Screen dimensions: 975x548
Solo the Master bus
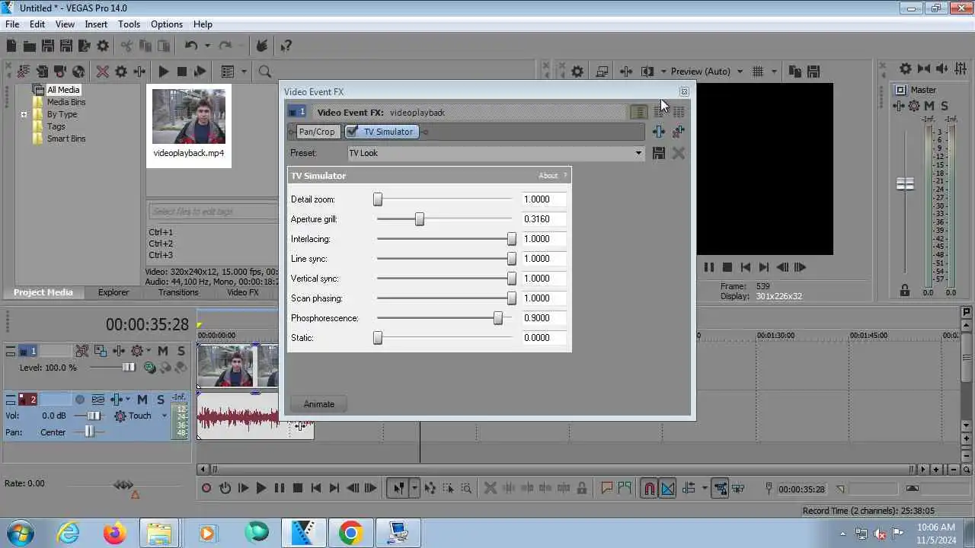945,106
